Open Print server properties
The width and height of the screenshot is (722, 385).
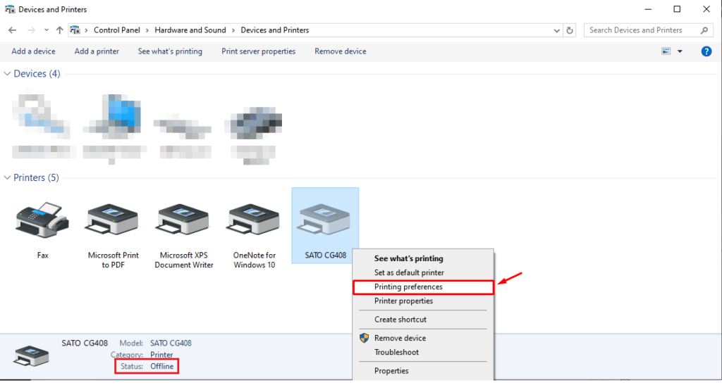pos(258,51)
